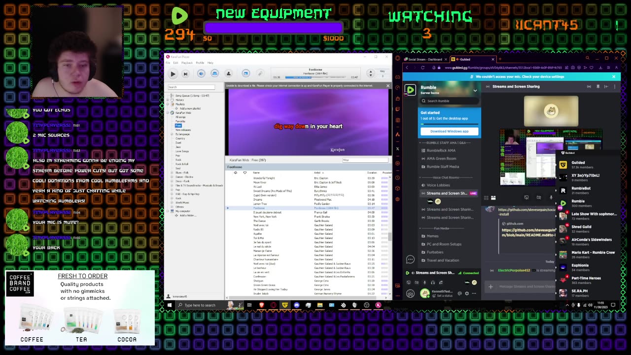The image size is (631, 355).
Task: Go back in the browser
Action: (407, 68)
